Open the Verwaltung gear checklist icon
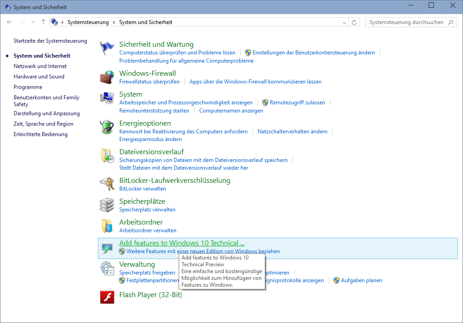Screen dimensions: 463x323 click(x=107, y=268)
